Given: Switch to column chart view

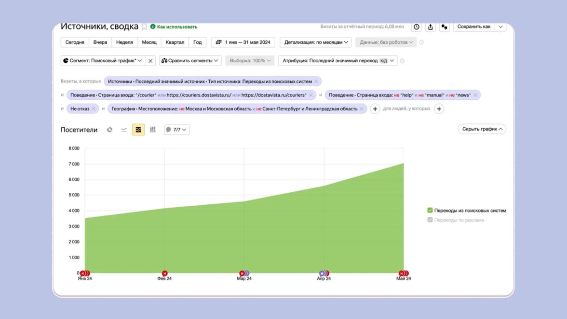Looking at the screenshot, I should coord(153,130).
